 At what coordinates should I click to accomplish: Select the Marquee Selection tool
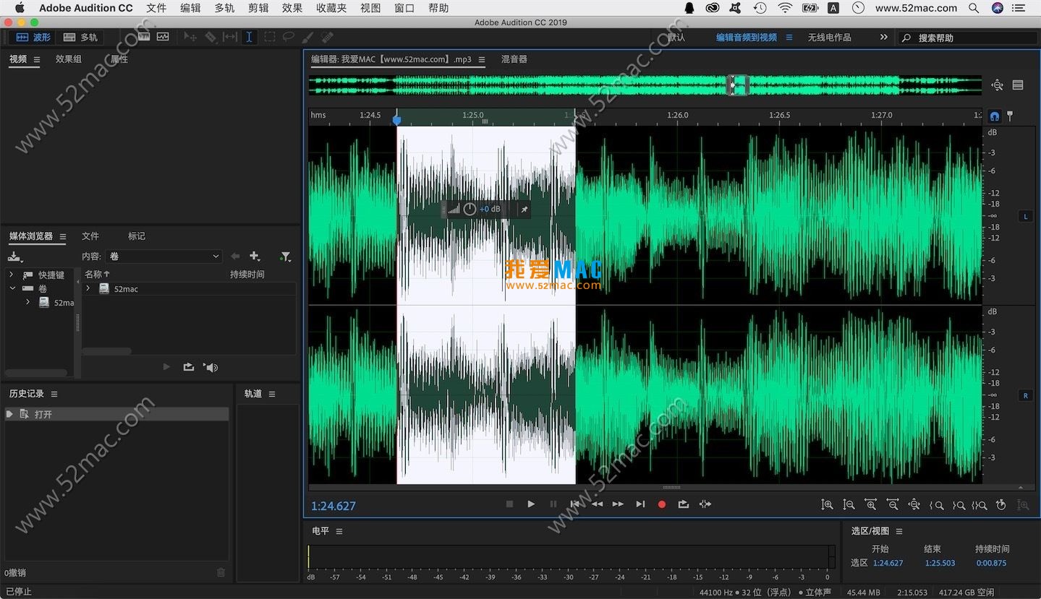tap(269, 37)
